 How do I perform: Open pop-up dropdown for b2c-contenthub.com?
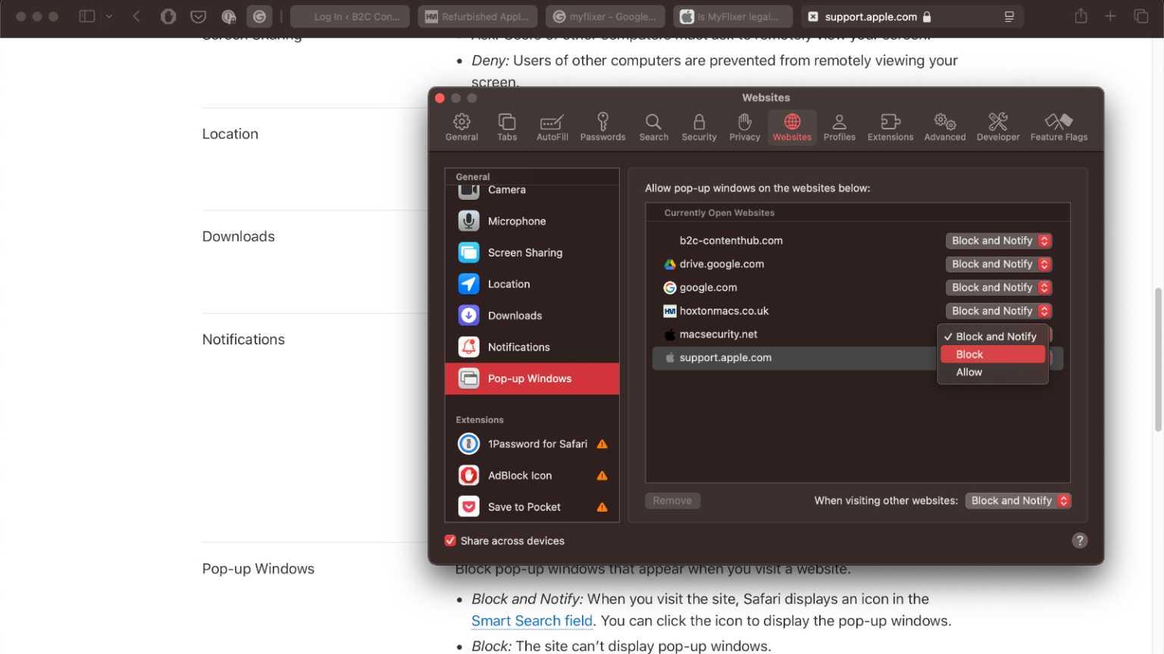pyautogui.click(x=998, y=241)
